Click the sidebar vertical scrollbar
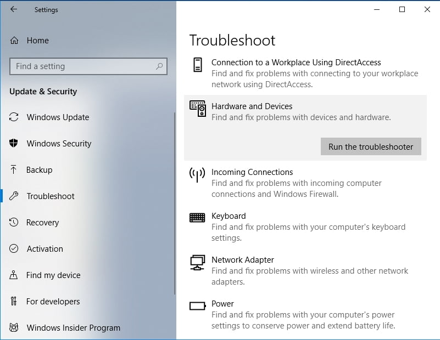The width and height of the screenshot is (440, 340). (x=174, y=203)
